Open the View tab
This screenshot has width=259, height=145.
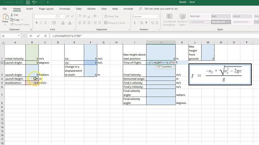pyautogui.click(x=104, y=9)
